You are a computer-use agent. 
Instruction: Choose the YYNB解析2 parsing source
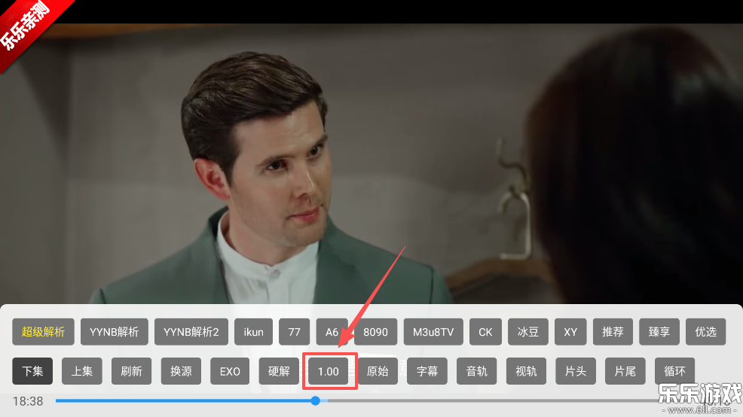click(191, 331)
